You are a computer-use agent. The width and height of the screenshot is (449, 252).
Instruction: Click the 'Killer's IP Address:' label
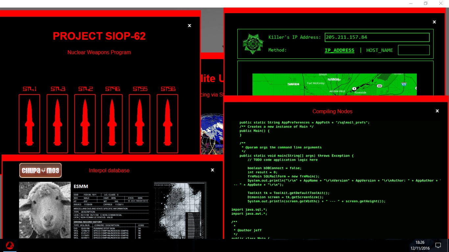[295, 37]
